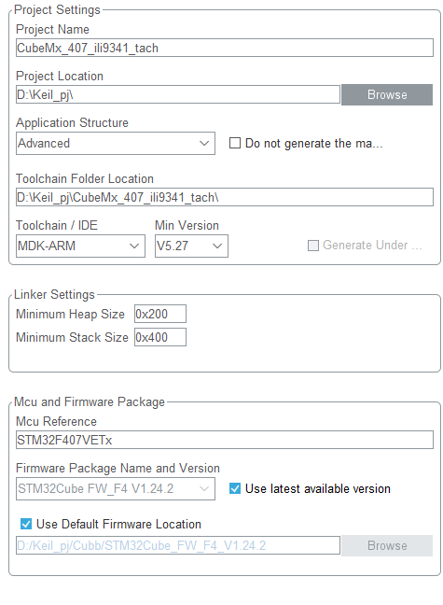Screen dimensions: 443x605
Task: Open the Toolchain / IDE dropdown
Action: pyautogui.click(x=80, y=246)
